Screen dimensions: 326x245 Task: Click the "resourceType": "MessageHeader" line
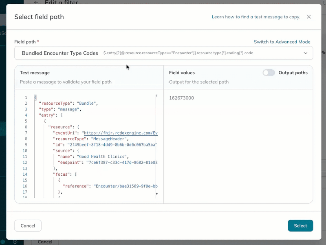(90, 139)
